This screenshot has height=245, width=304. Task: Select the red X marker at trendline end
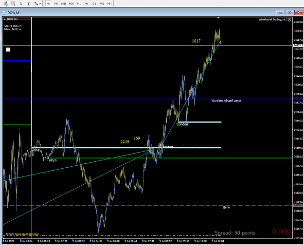click(220, 43)
